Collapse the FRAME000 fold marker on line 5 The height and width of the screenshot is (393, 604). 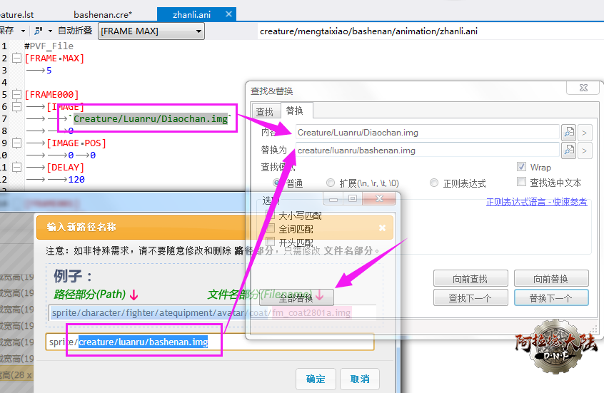click(x=16, y=94)
